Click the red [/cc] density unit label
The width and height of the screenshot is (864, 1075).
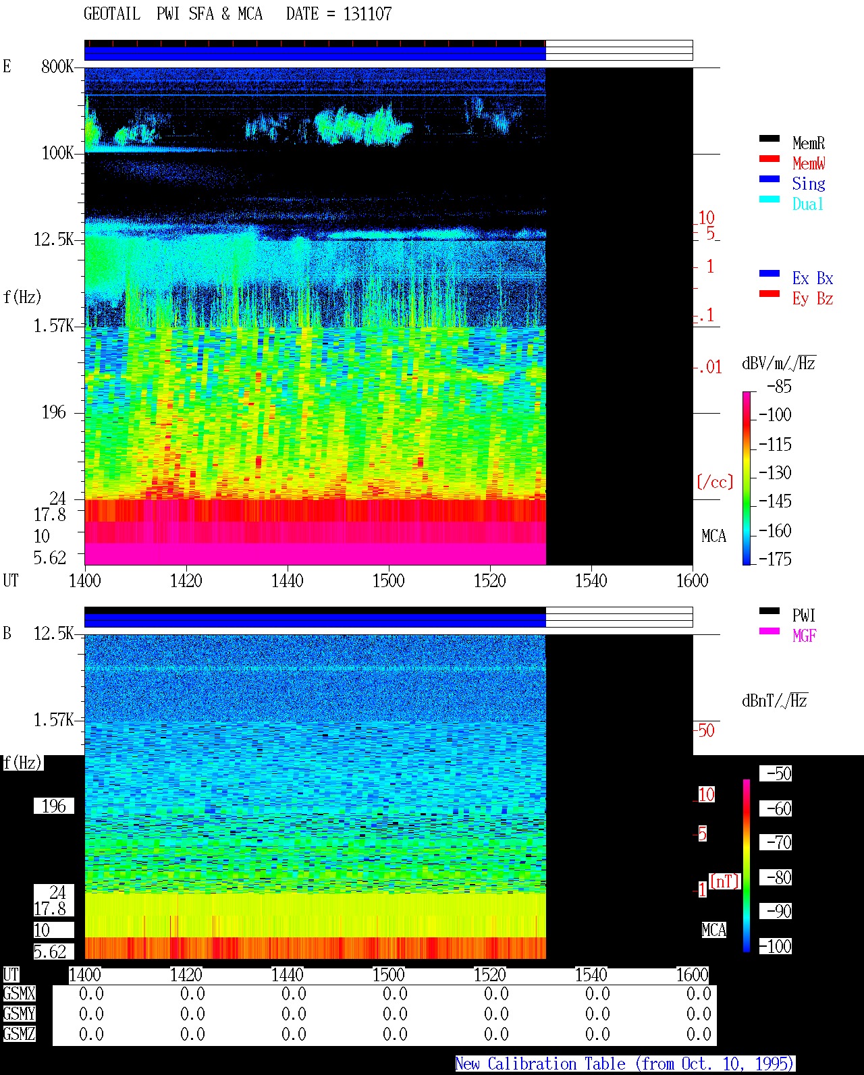pyautogui.click(x=715, y=482)
